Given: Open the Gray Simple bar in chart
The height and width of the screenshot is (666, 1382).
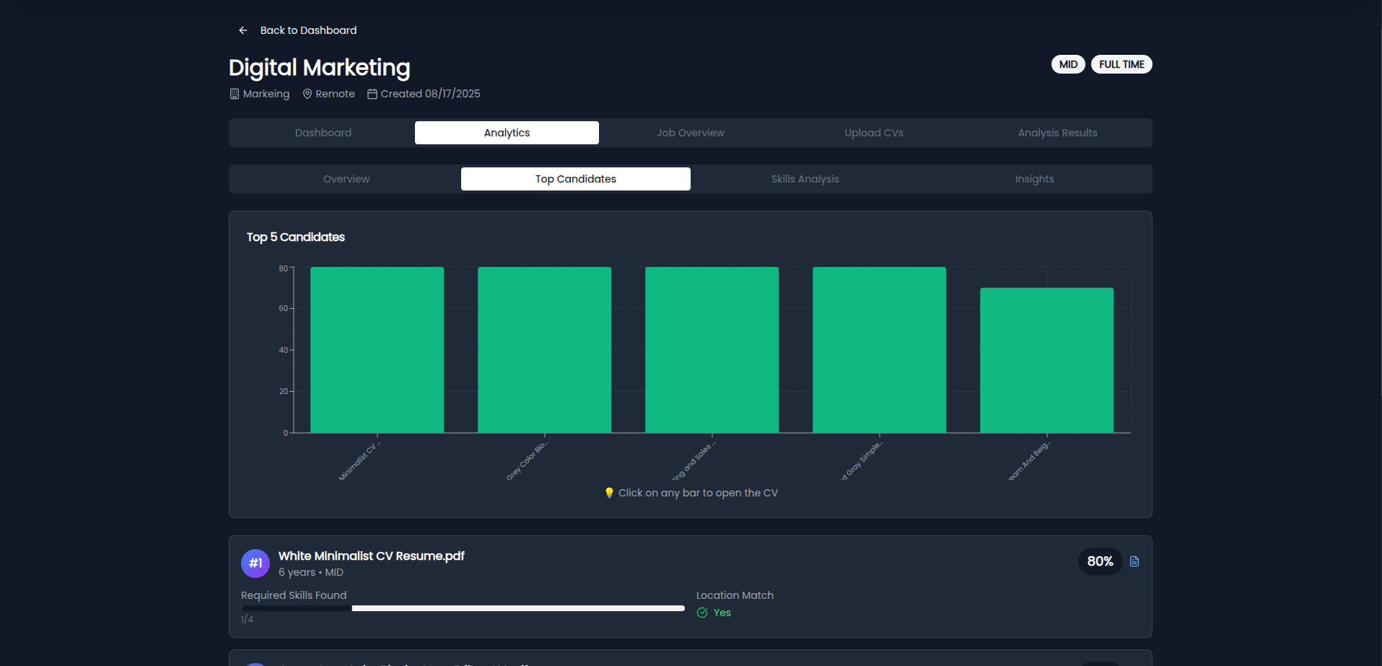Looking at the screenshot, I should (x=879, y=350).
